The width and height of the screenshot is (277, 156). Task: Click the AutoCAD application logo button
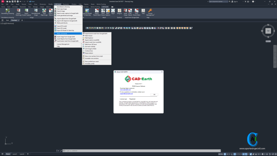pos(3,2)
